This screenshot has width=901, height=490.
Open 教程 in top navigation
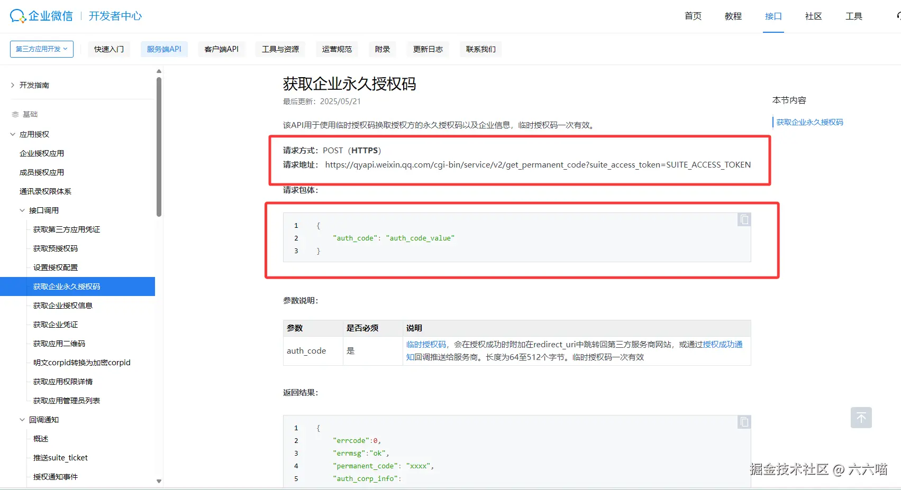[x=733, y=16]
